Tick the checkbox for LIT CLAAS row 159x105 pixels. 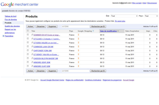(x=28, y=39)
